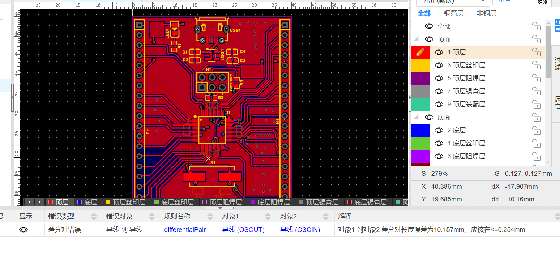Switch to 非铜层 filter tab

[487, 13]
